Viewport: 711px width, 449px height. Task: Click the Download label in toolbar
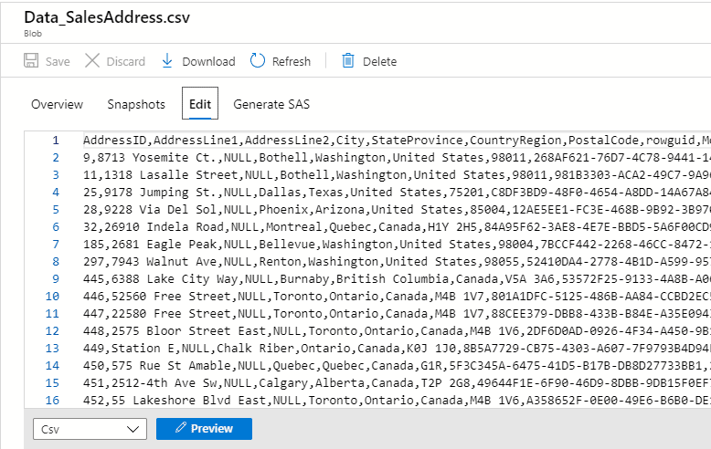coord(208,62)
